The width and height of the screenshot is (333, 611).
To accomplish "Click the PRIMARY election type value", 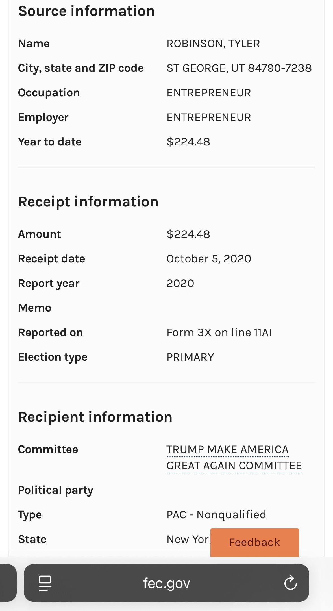I will coord(190,357).
